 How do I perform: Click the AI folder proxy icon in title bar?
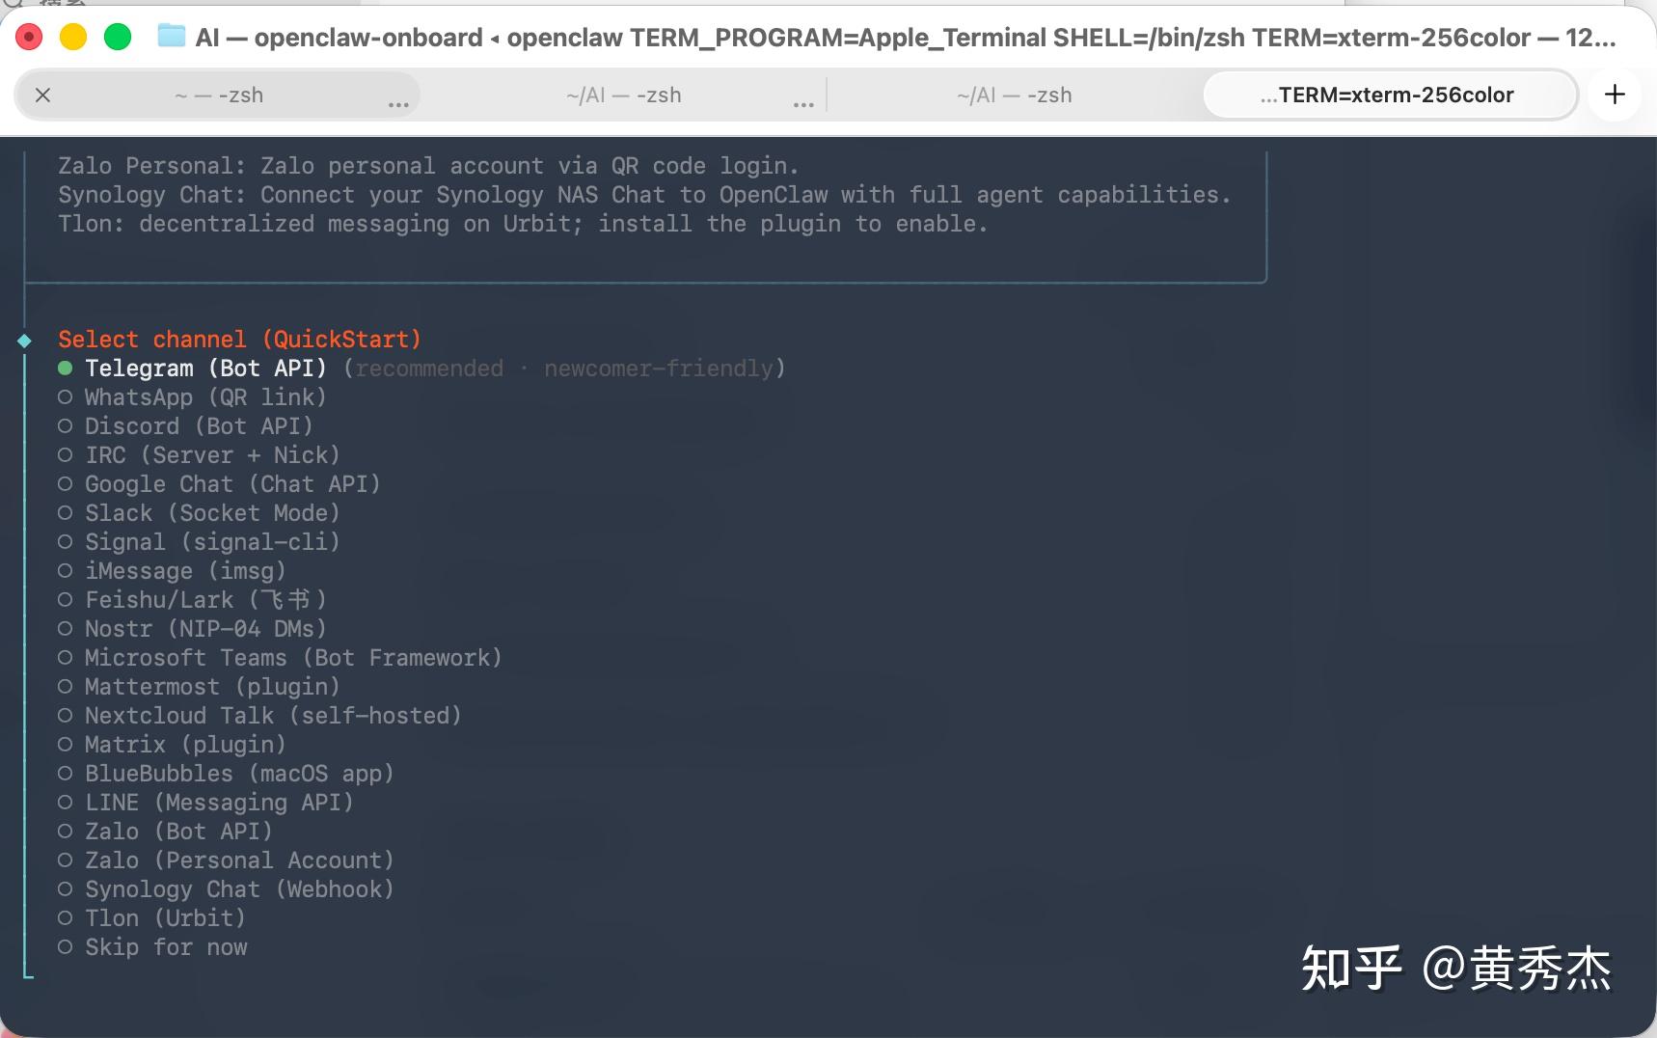click(172, 37)
